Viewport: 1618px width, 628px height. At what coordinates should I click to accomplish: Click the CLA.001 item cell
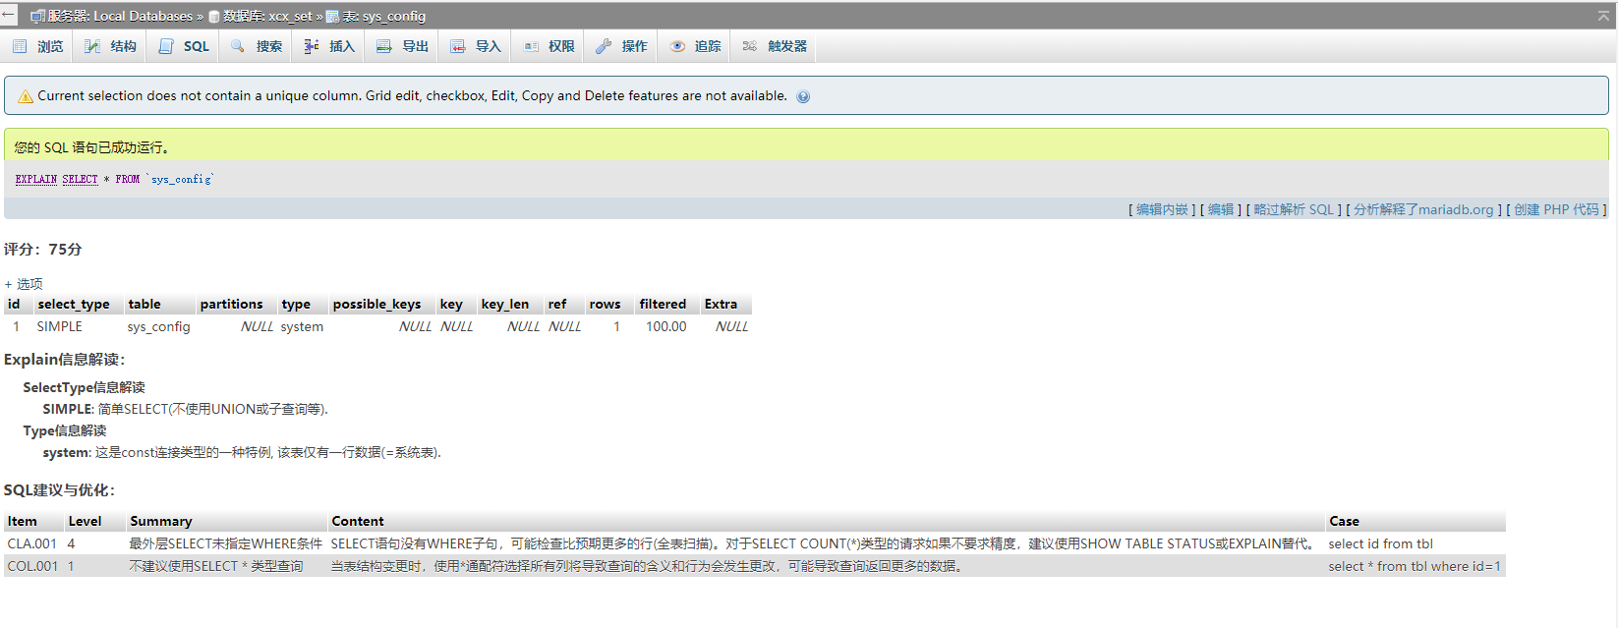[x=32, y=543]
